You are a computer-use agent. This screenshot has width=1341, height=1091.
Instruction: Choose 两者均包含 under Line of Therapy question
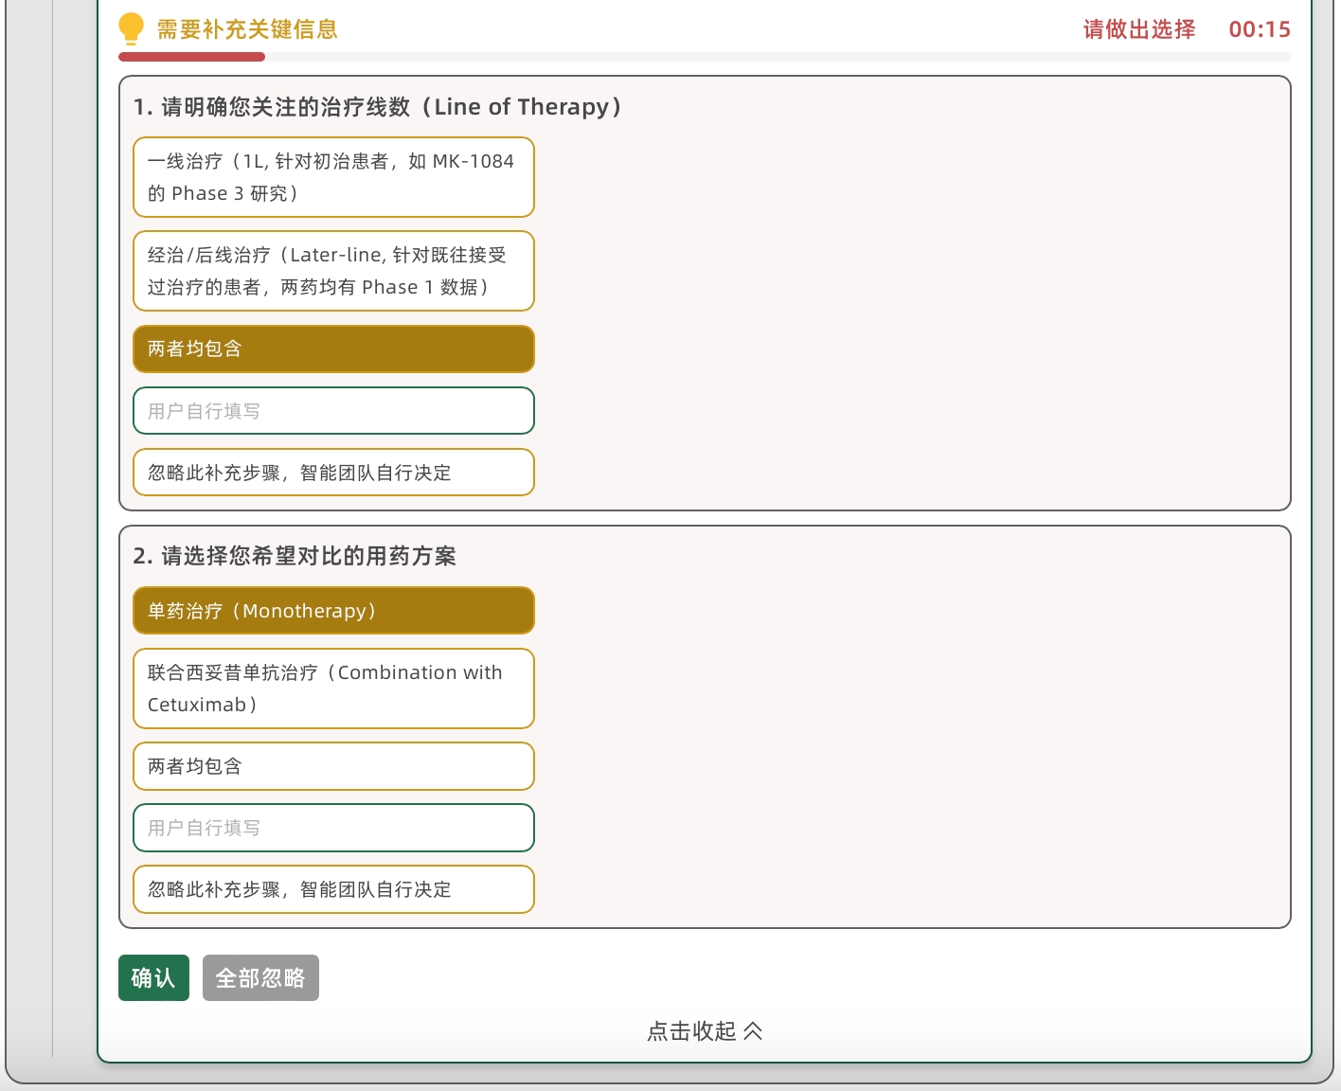[x=333, y=349]
